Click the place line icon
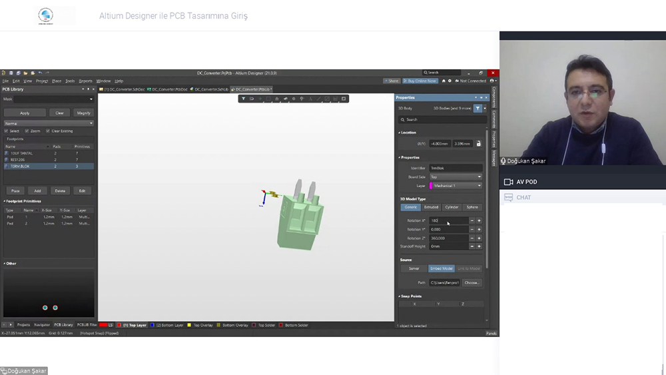 318,99
